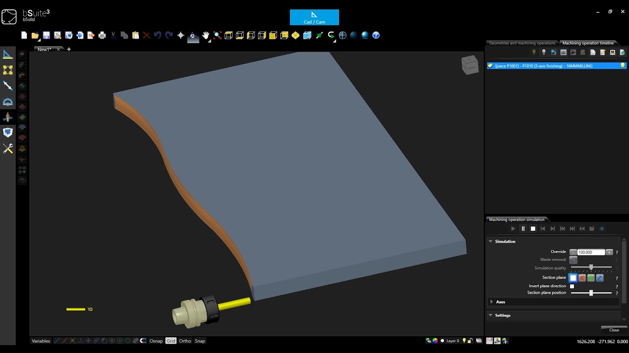The image size is (629, 353).
Task: Click the Override value input field
Action: click(592, 252)
